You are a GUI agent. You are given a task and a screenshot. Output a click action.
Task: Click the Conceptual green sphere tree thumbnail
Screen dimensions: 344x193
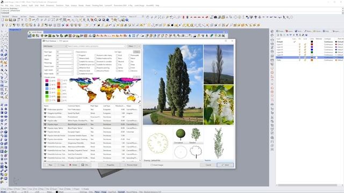point(181,135)
